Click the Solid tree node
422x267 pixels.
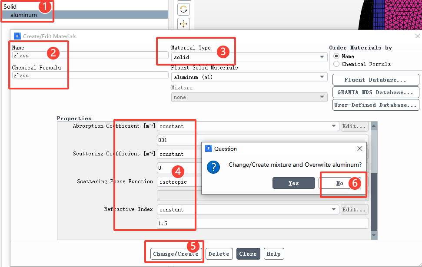click(x=10, y=7)
